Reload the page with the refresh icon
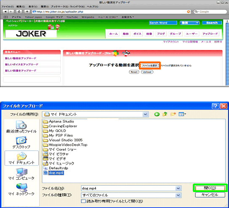This screenshot has width=229, height=208. (19, 11)
